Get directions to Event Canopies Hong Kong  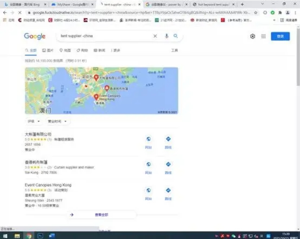pos(168,194)
